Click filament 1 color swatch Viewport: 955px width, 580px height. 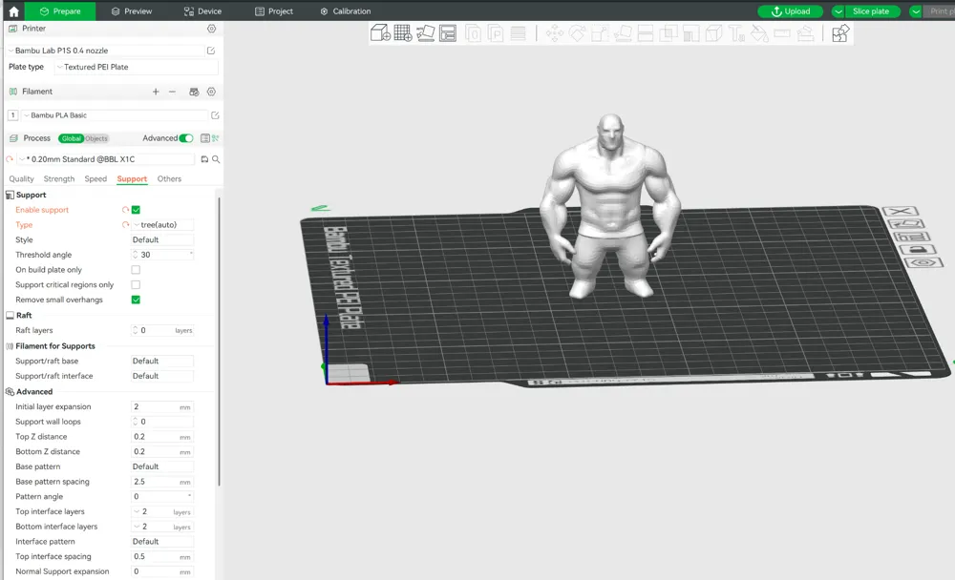click(12, 115)
